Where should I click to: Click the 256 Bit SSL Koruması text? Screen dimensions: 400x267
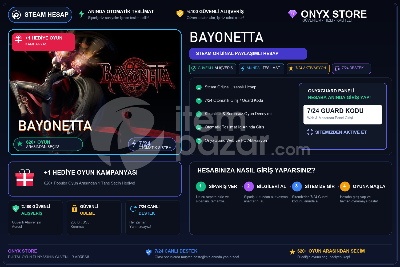pos(80,224)
